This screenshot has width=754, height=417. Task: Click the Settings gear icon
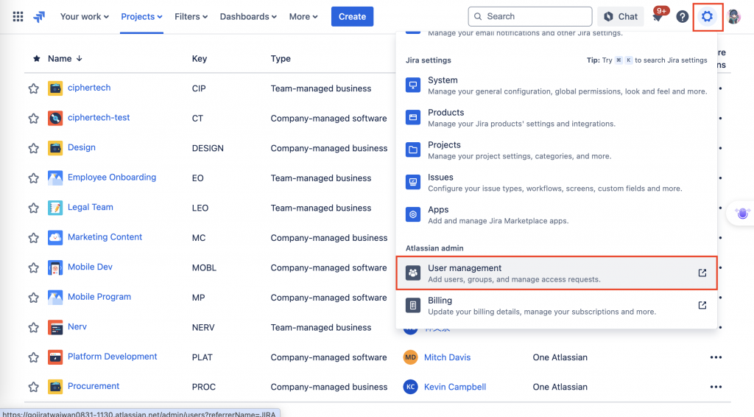(x=707, y=17)
